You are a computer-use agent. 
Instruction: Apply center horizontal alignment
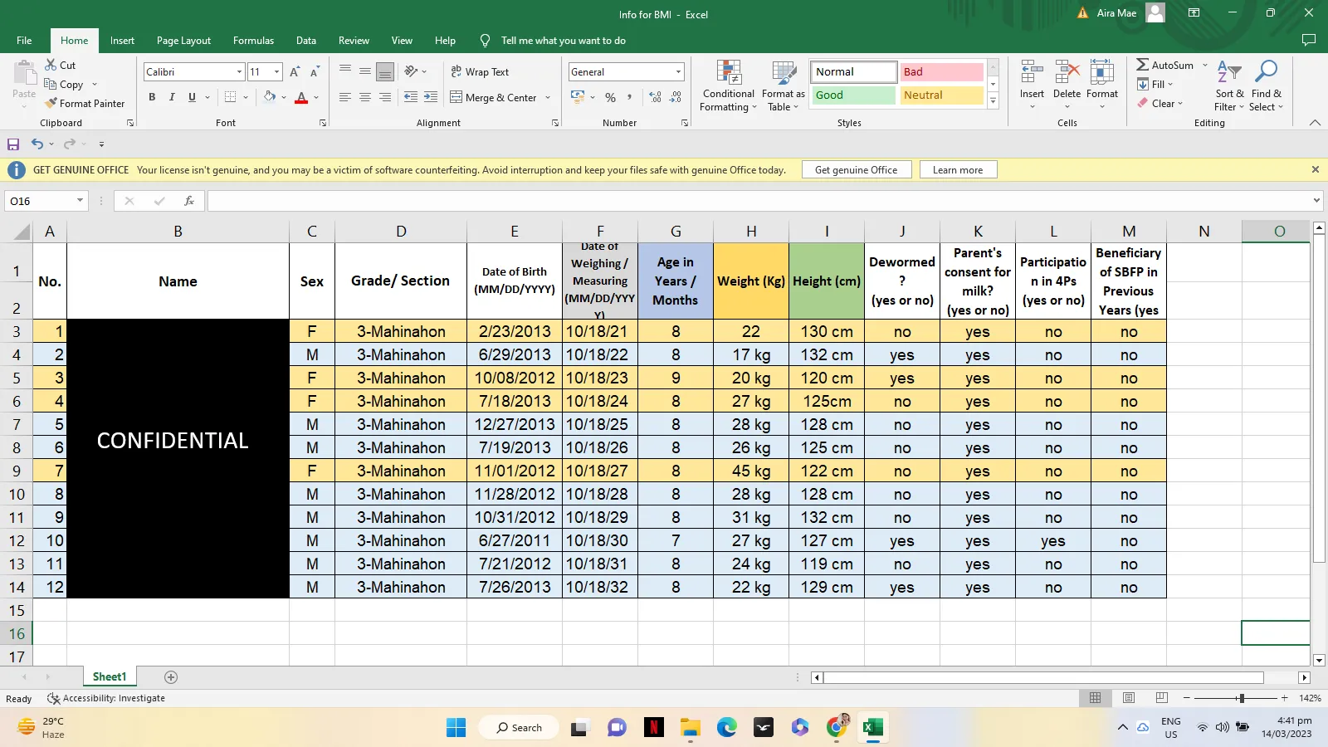tap(365, 97)
